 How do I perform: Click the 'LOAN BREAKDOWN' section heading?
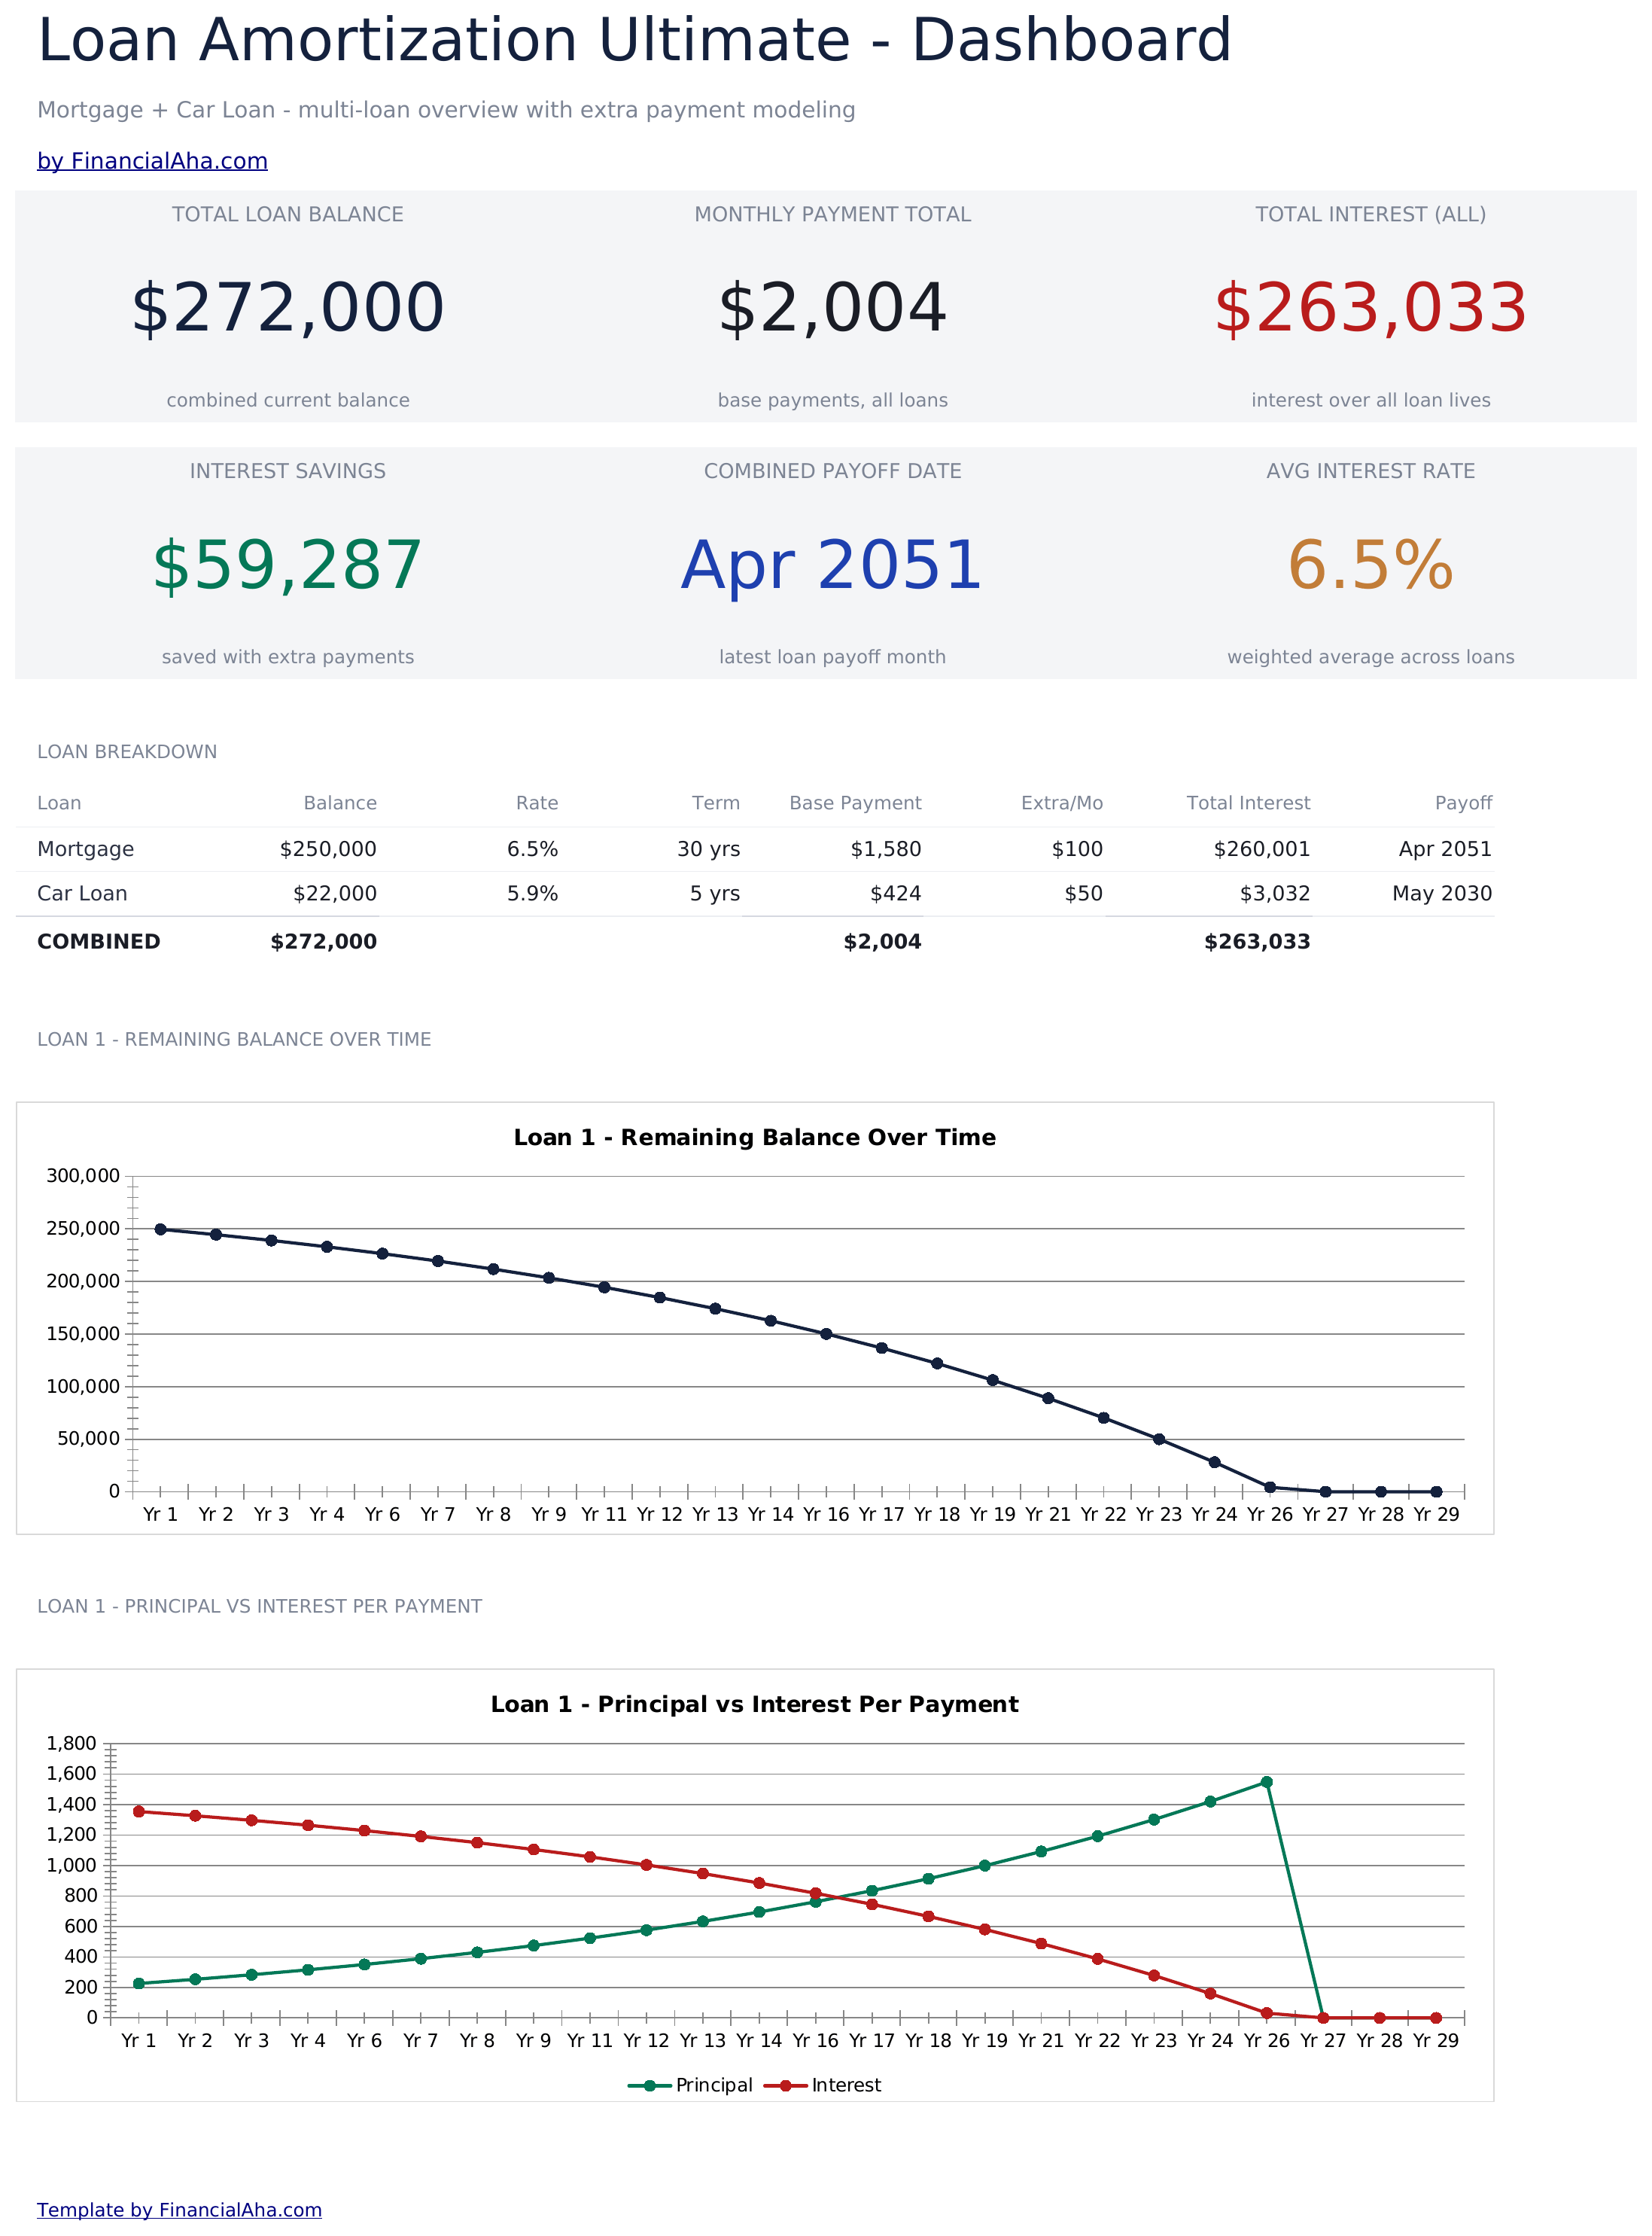(127, 752)
